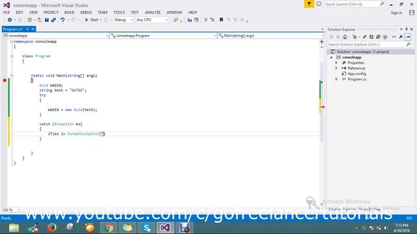Click the red breakpoint dot in the margin

coord(5,80)
